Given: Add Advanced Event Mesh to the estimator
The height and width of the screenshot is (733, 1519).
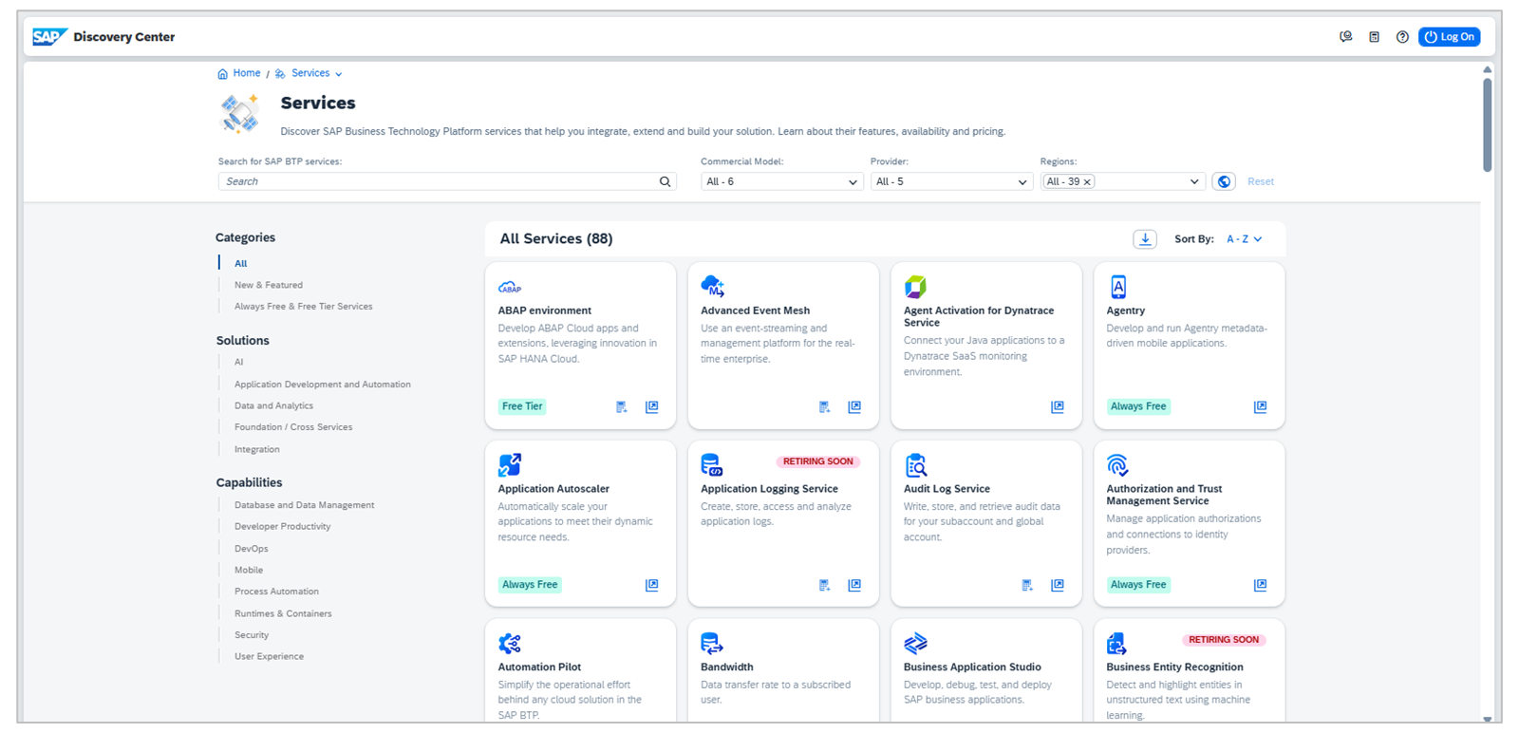Looking at the screenshot, I should click(825, 407).
